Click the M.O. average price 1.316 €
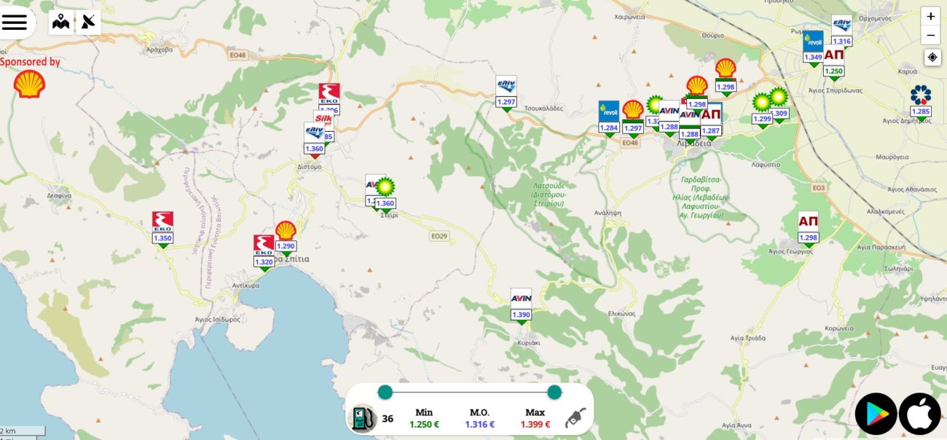947x440 pixels. coord(479,425)
